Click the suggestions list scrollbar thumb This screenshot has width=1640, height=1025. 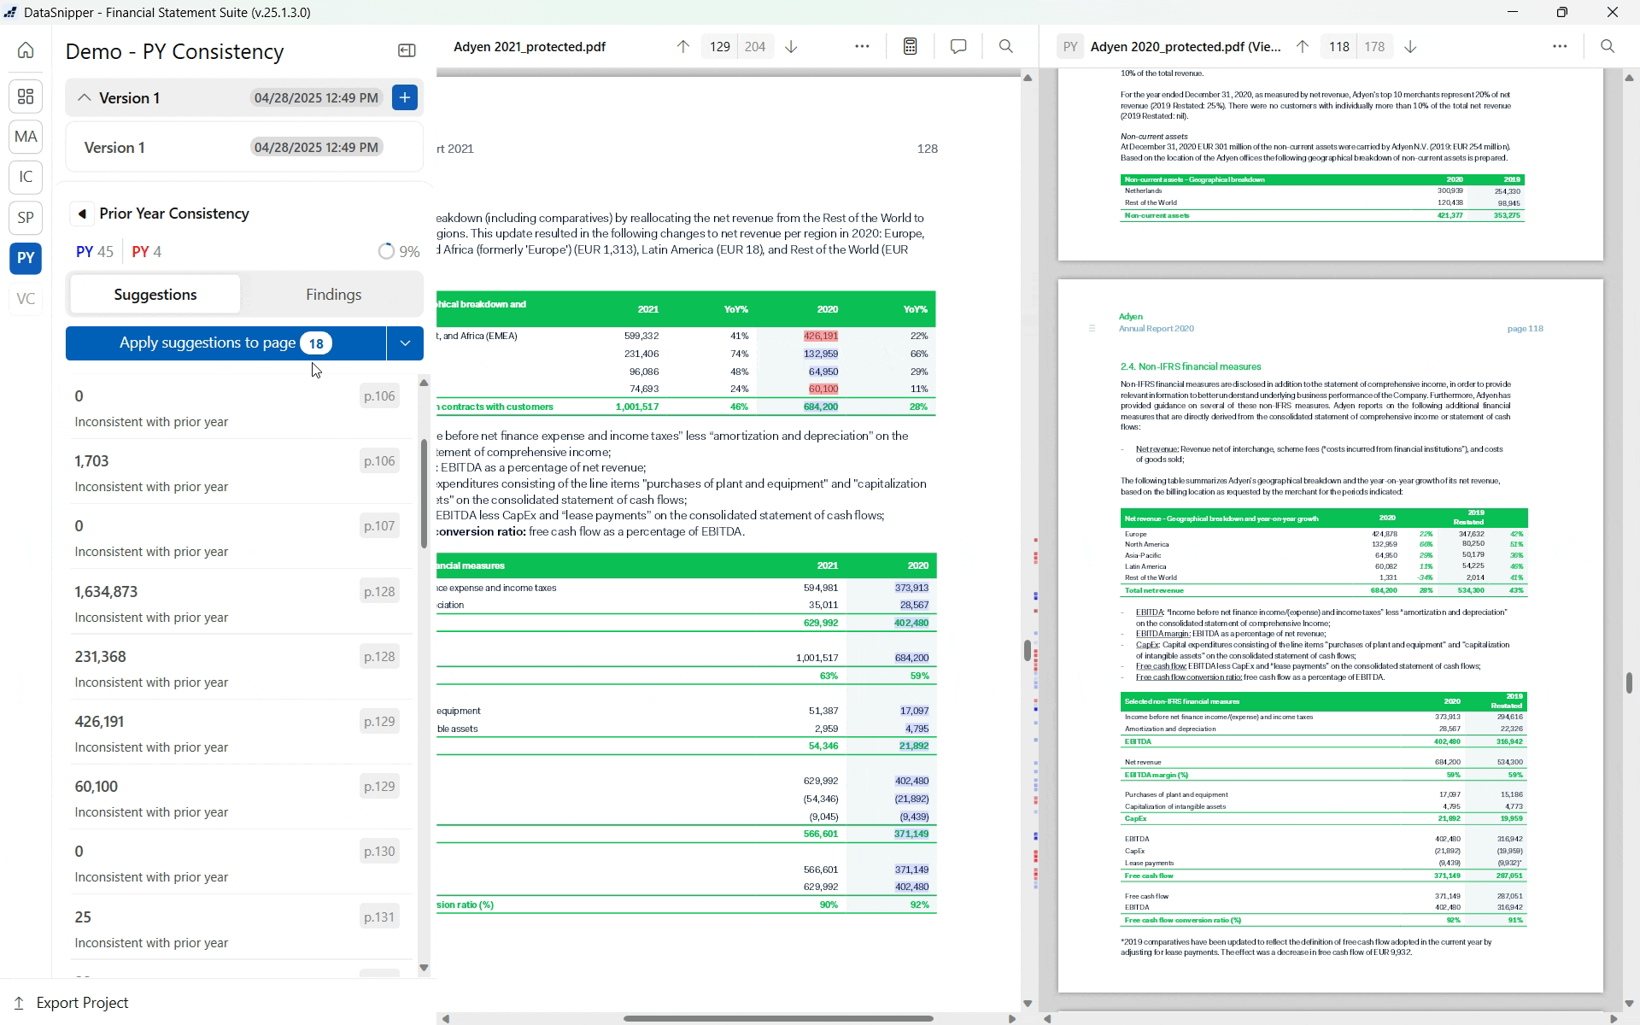[x=424, y=494]
